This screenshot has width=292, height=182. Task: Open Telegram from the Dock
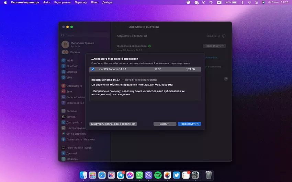(121, 175)
